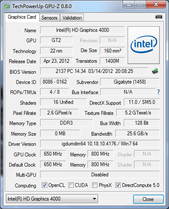Screen dimensions: 169x209
Task: Minimize the GPU-Z window
Action: tap(129, 5)
